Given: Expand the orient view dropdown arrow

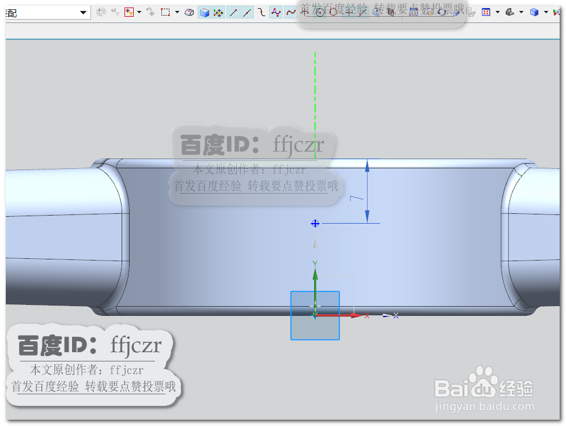Looking at the screenshot, I should [521, 12].
